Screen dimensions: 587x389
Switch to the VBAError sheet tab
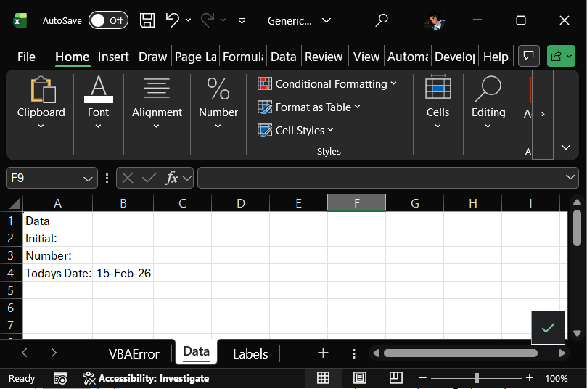tap(134, 353)
